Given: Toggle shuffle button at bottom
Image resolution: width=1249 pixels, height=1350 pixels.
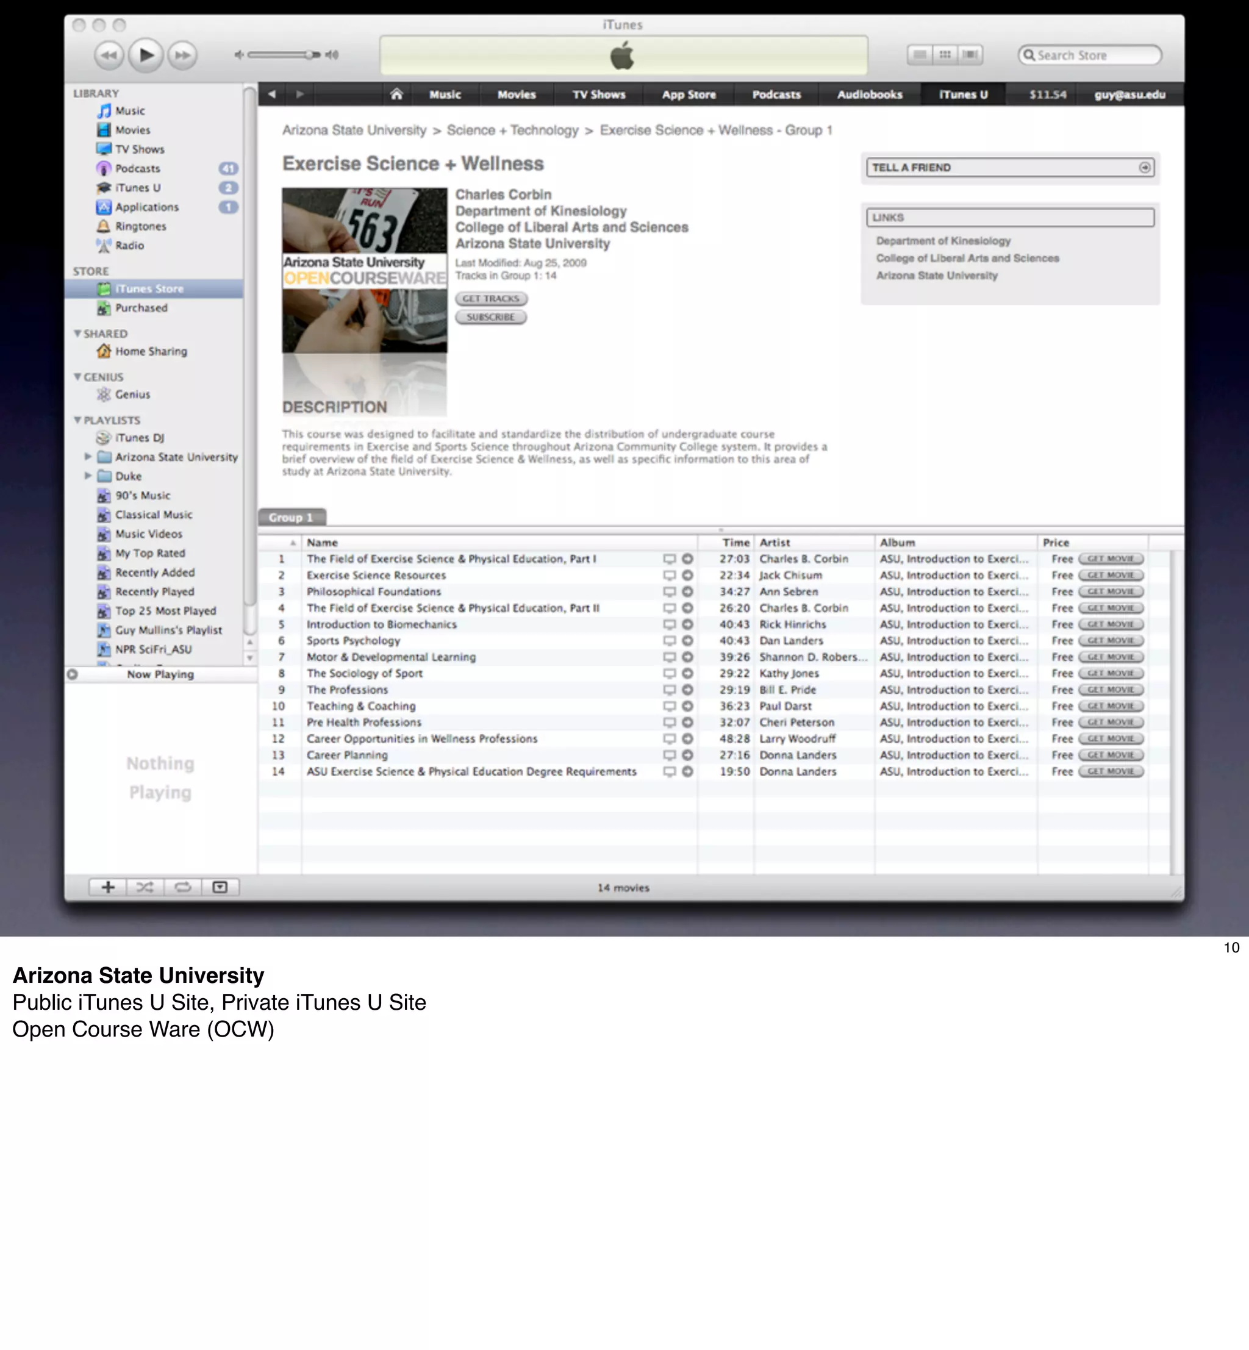Looking at the screenshot, I should point(145,887).
